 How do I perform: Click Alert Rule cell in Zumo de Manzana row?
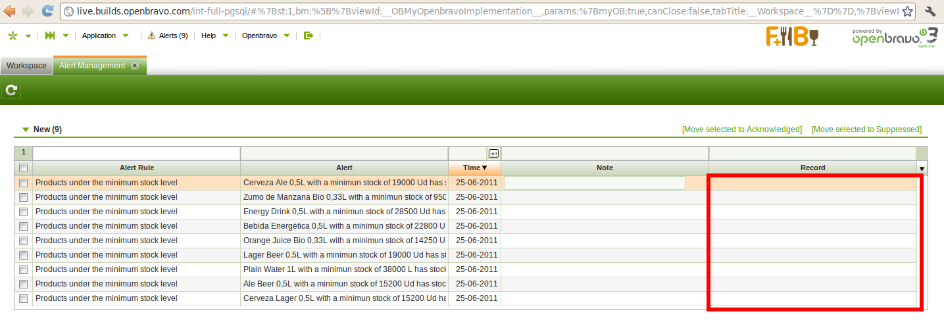tap(137, 197)
